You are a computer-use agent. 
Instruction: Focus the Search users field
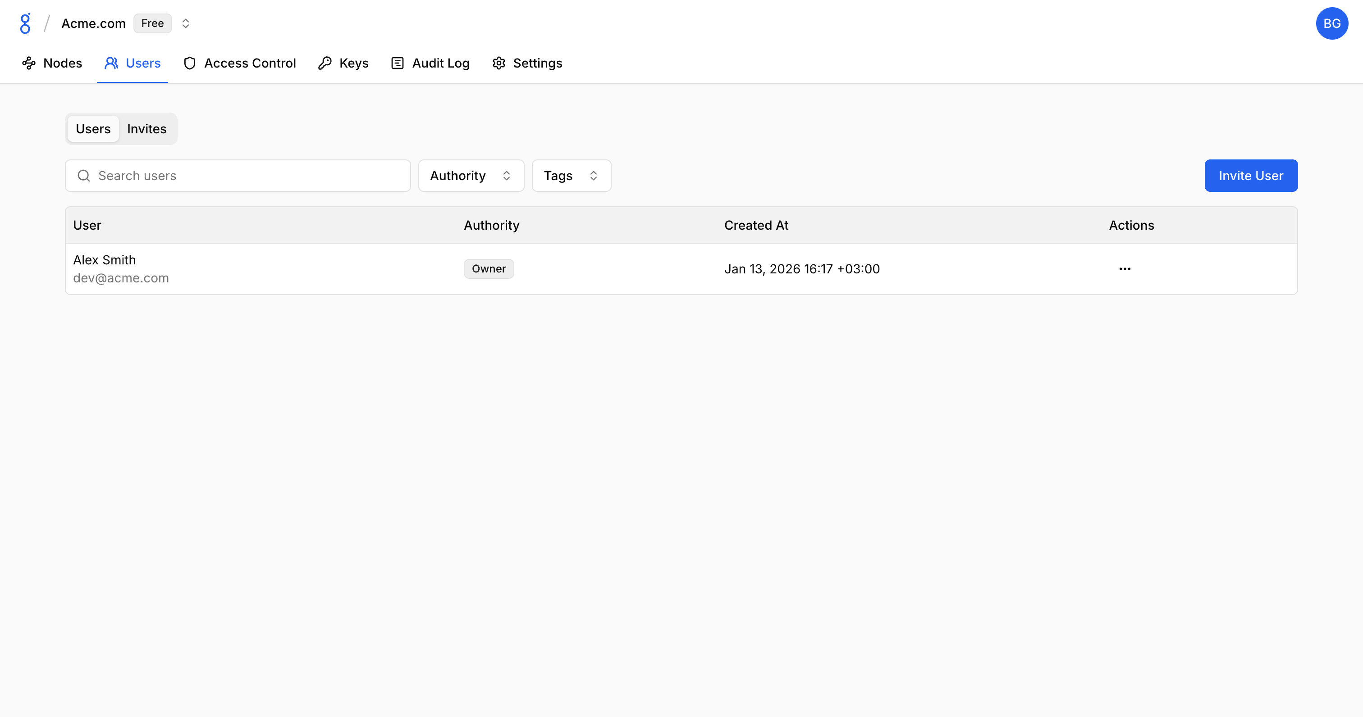click(x=249, y=176)
